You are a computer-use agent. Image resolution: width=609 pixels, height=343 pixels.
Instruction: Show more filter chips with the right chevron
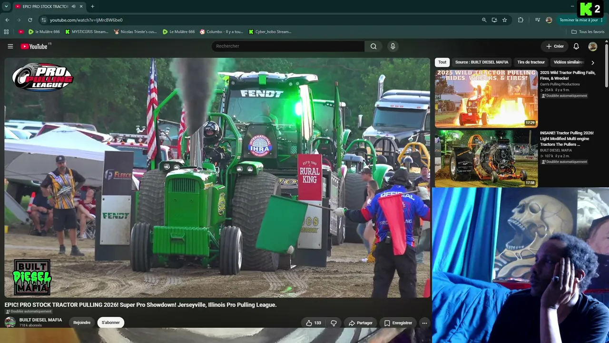(x=592, y=62)
